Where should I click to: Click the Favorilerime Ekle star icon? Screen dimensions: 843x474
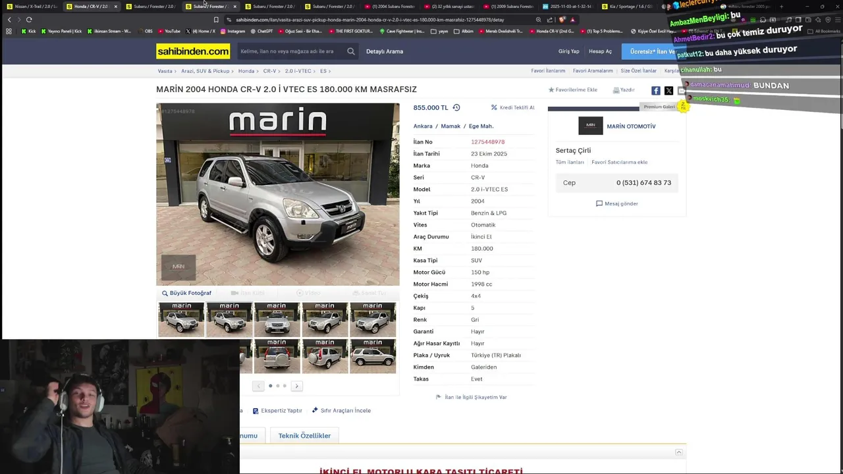[x=551, y=90]
